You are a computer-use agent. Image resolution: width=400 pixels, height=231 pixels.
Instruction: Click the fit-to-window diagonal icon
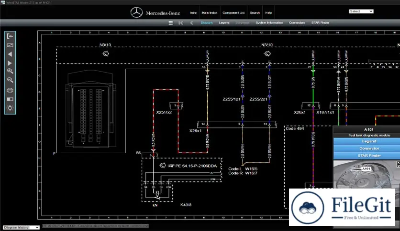(x=10, y=45)
